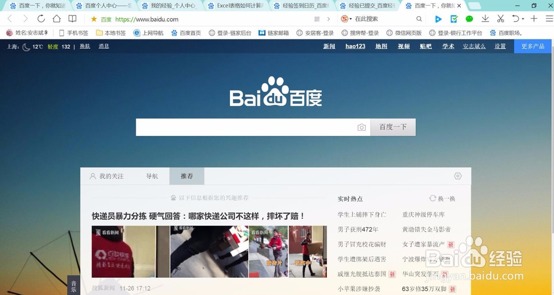Open the first courier news thumbnail in red
The image size is (554, 295).
click(130, 252)
